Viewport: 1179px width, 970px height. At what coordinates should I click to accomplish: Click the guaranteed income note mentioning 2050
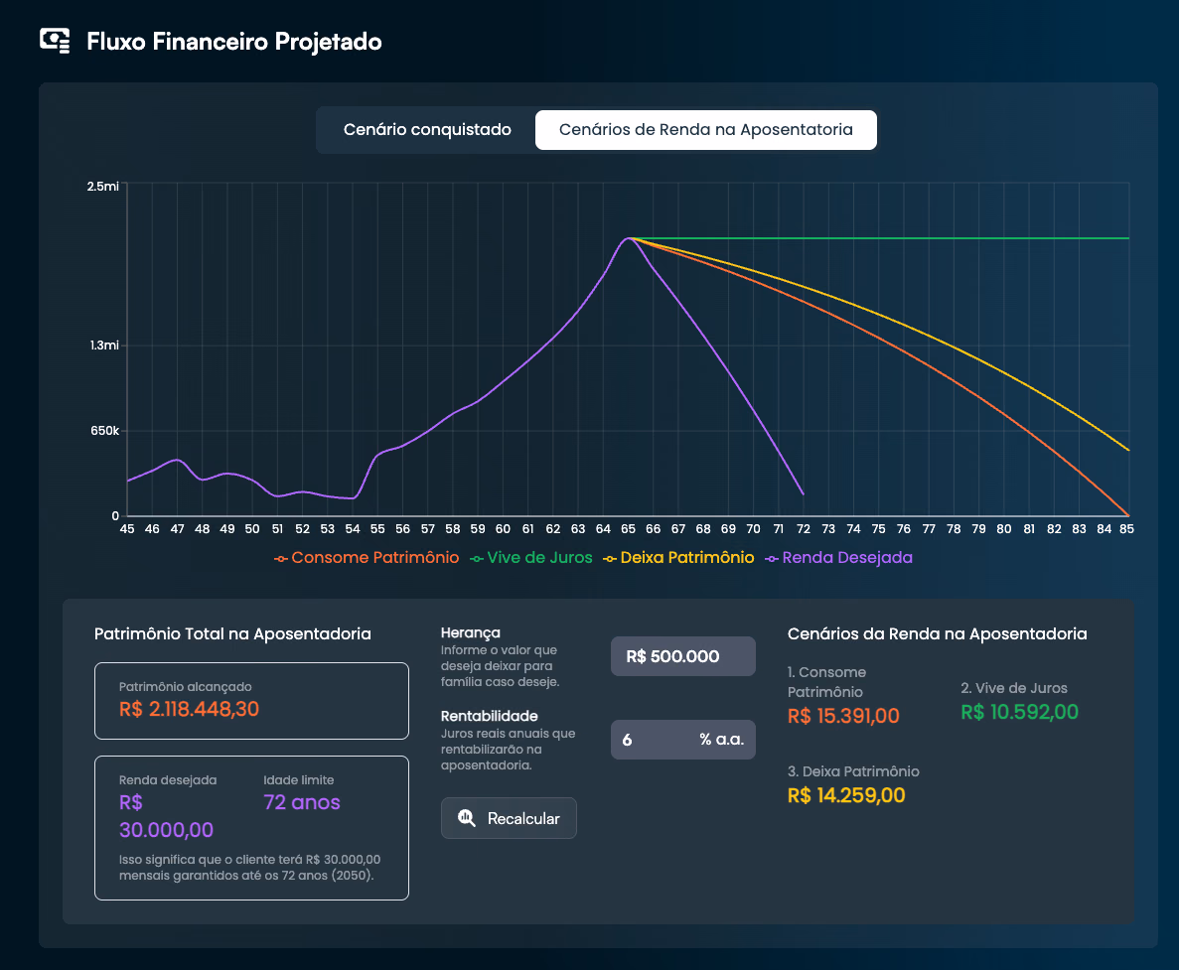click(249, 867)
